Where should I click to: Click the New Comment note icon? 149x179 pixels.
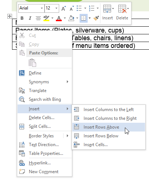click(x=22, y=171)
